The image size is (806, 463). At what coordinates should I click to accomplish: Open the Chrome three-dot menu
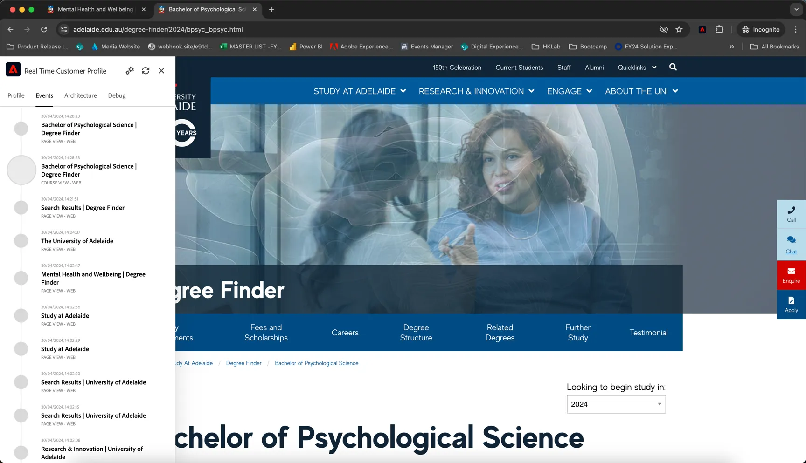pos(796,29)
